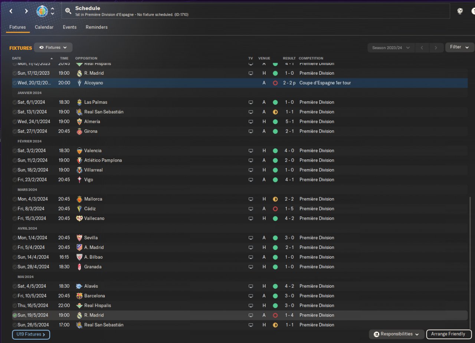This screenshot has width=475, height=343.
Task: Click the Sevilla team crest
Action: point(79,238)
